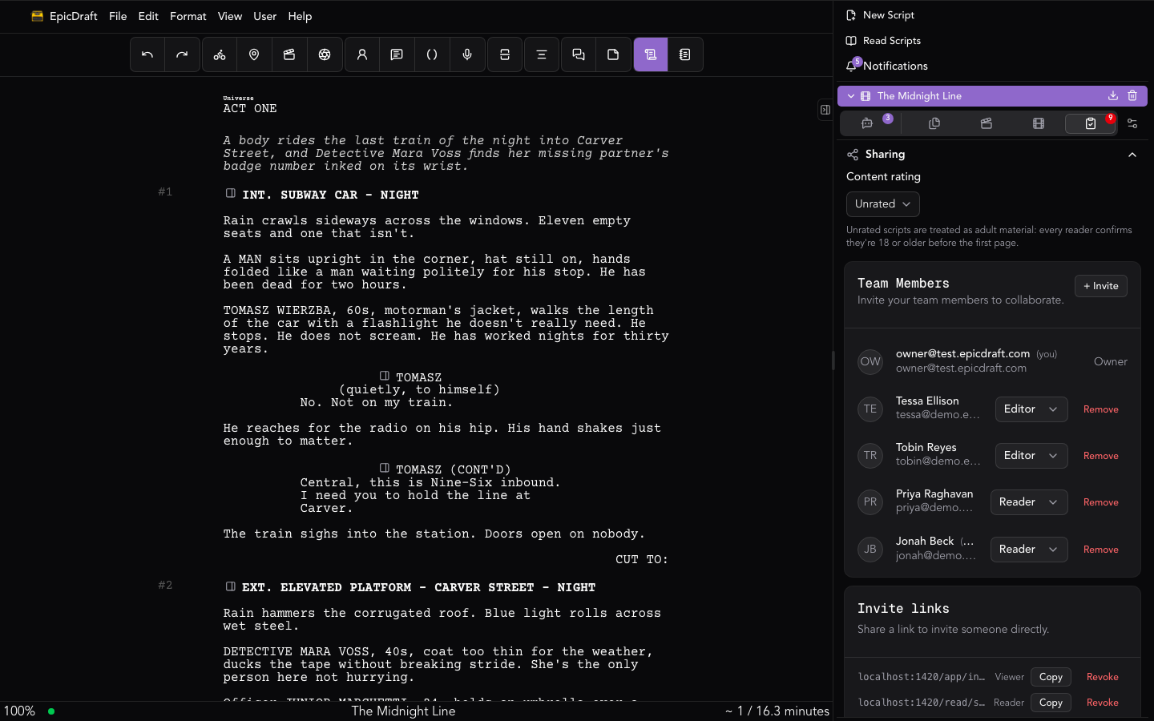The width and height of the screenshot is (1154, 721).
Task: Select the clapperboard scene icon in toolbar
Action: [289, 54]
